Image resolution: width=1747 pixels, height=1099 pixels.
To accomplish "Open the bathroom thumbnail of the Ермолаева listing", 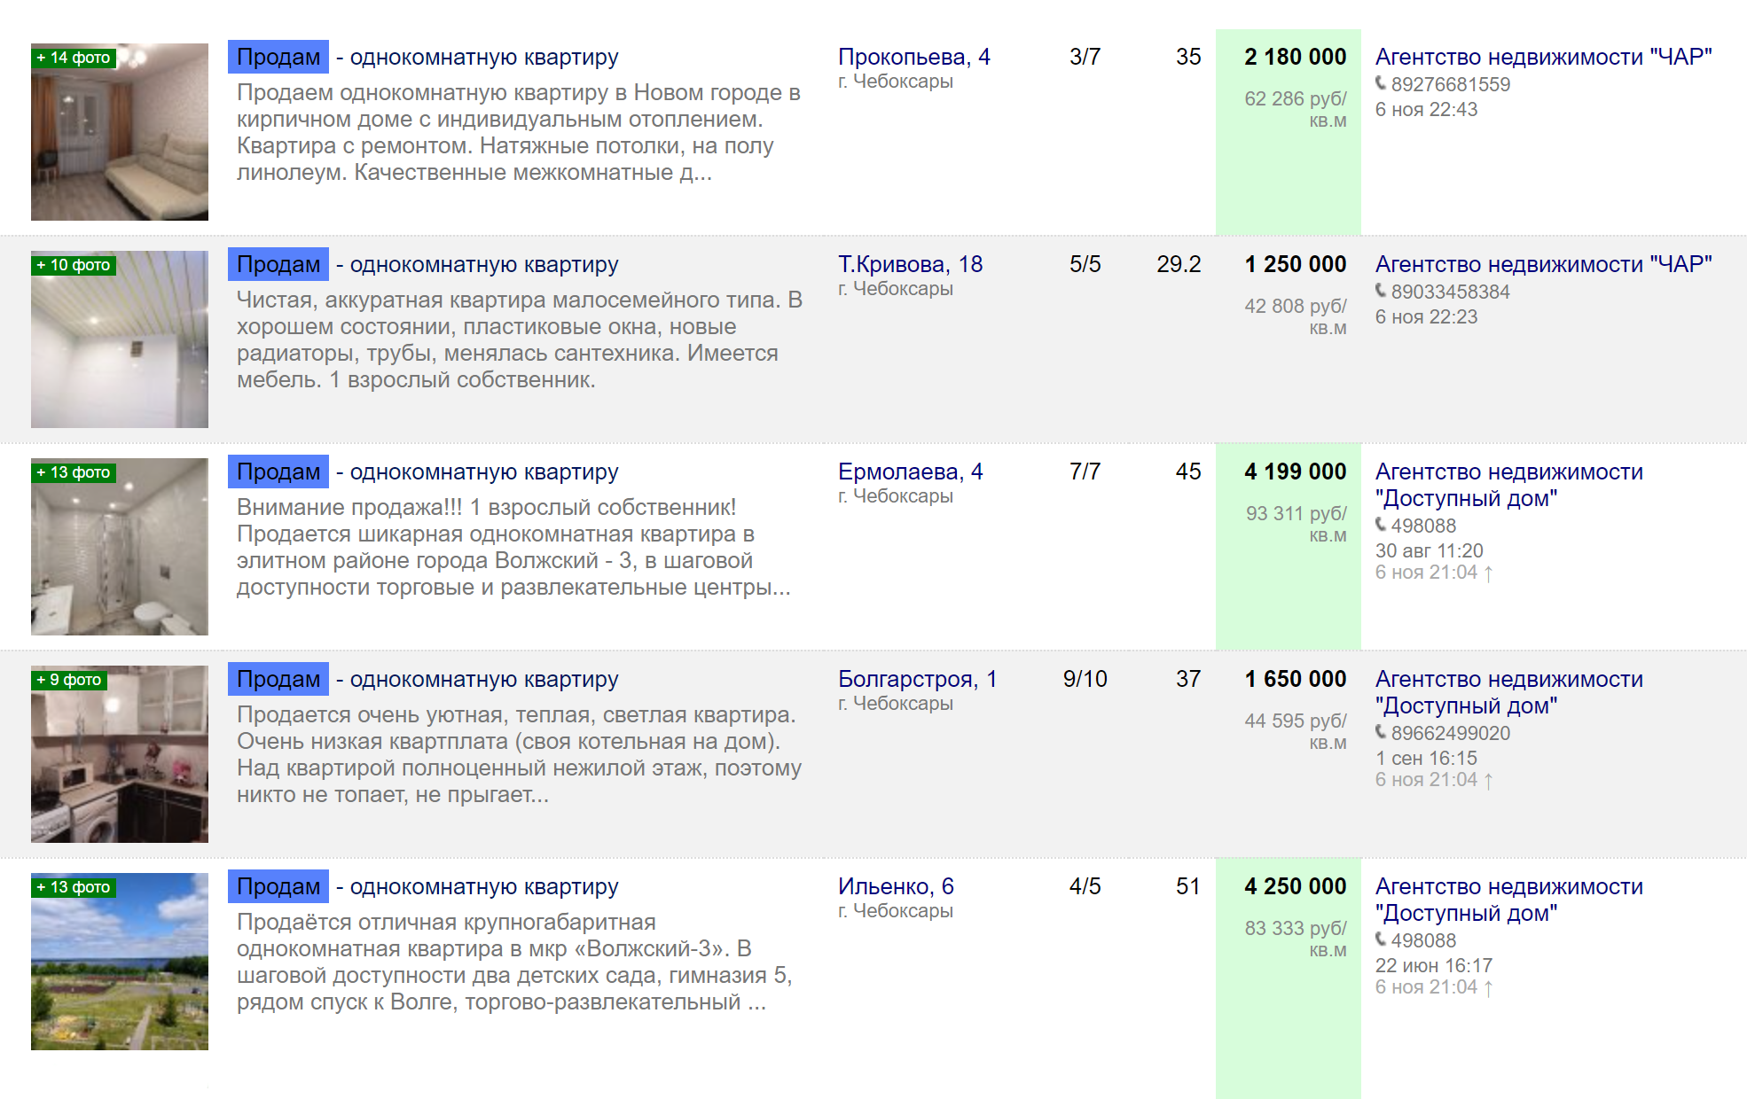I will [120, 547].
